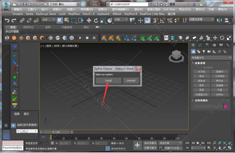Click the Bind to Space Warp icon
The width and height of the screenshot is (235, 153).
coord(36,20)
